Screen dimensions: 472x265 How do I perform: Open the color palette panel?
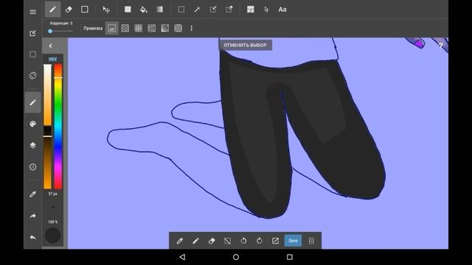pos(32,124)
